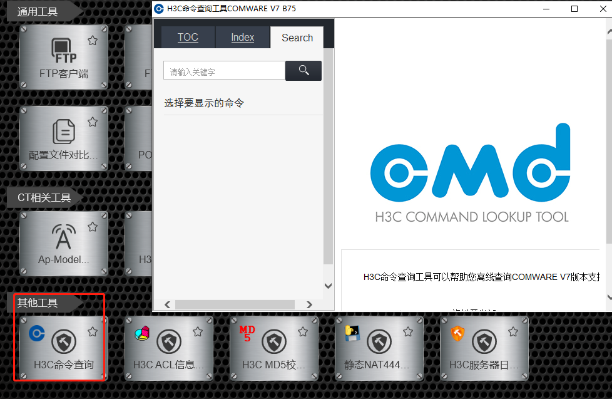Click the partially hidden H3 tool tile
612x399 pixels.
(x=138, y=244)
